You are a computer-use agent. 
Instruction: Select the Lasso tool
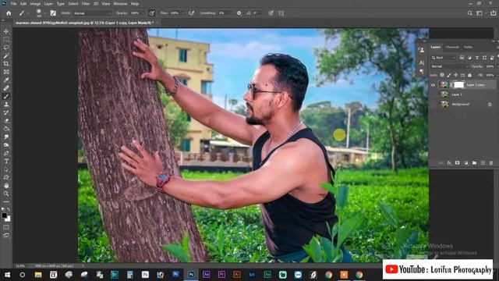pyautogui.click(x=6, y=48)
